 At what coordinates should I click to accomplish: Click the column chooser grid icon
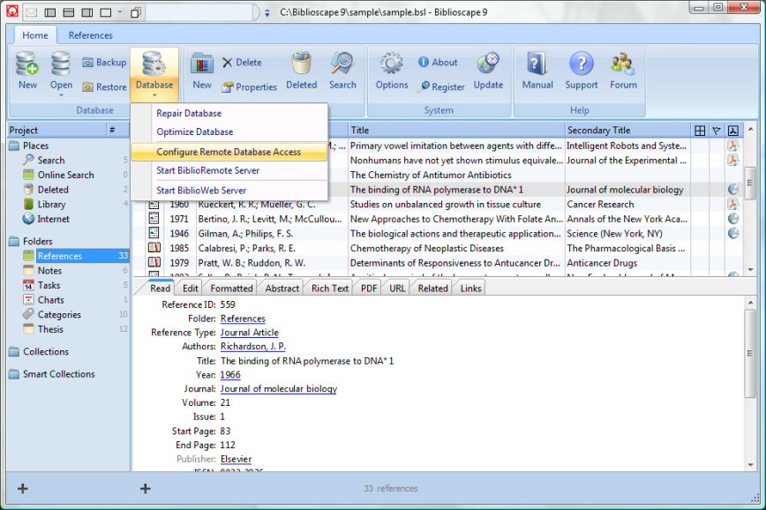700,131
